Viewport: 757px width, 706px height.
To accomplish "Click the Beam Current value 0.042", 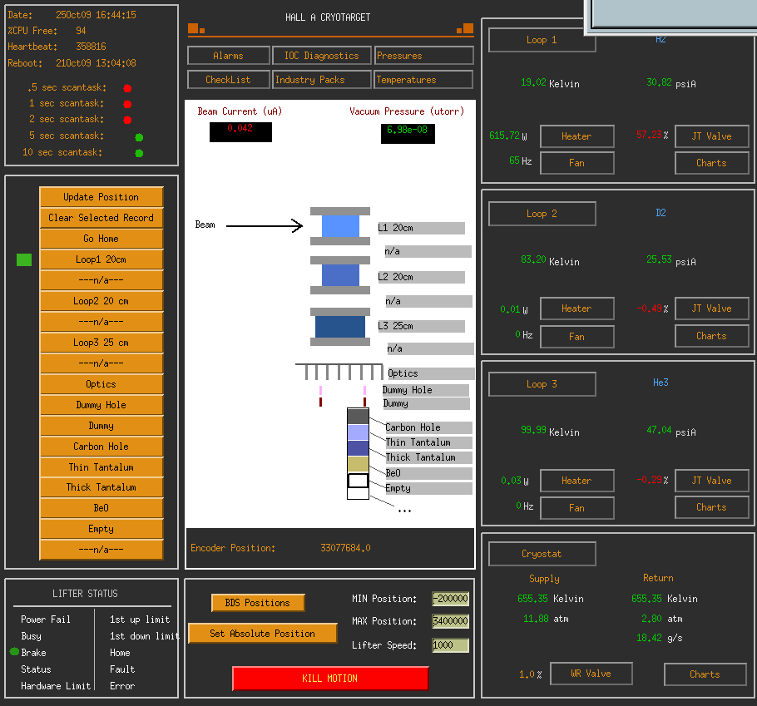I will 240,132.
